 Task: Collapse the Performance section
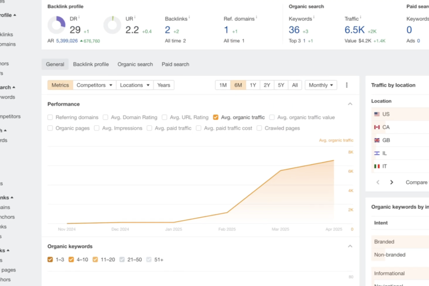pos(350,104)
